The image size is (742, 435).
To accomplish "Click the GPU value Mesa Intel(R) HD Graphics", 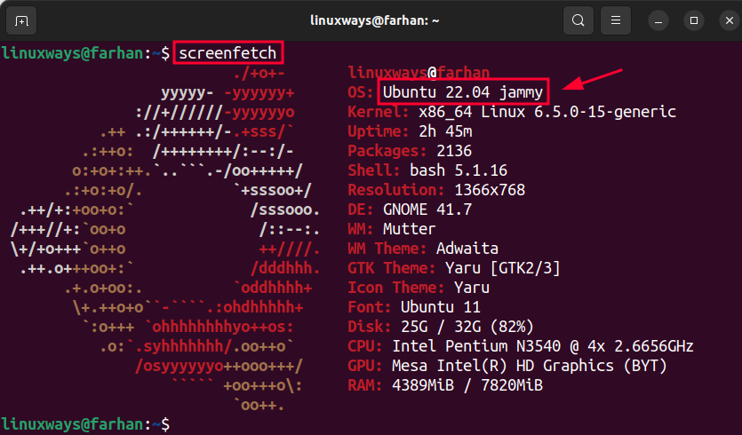I will click(x=503, y=366).
